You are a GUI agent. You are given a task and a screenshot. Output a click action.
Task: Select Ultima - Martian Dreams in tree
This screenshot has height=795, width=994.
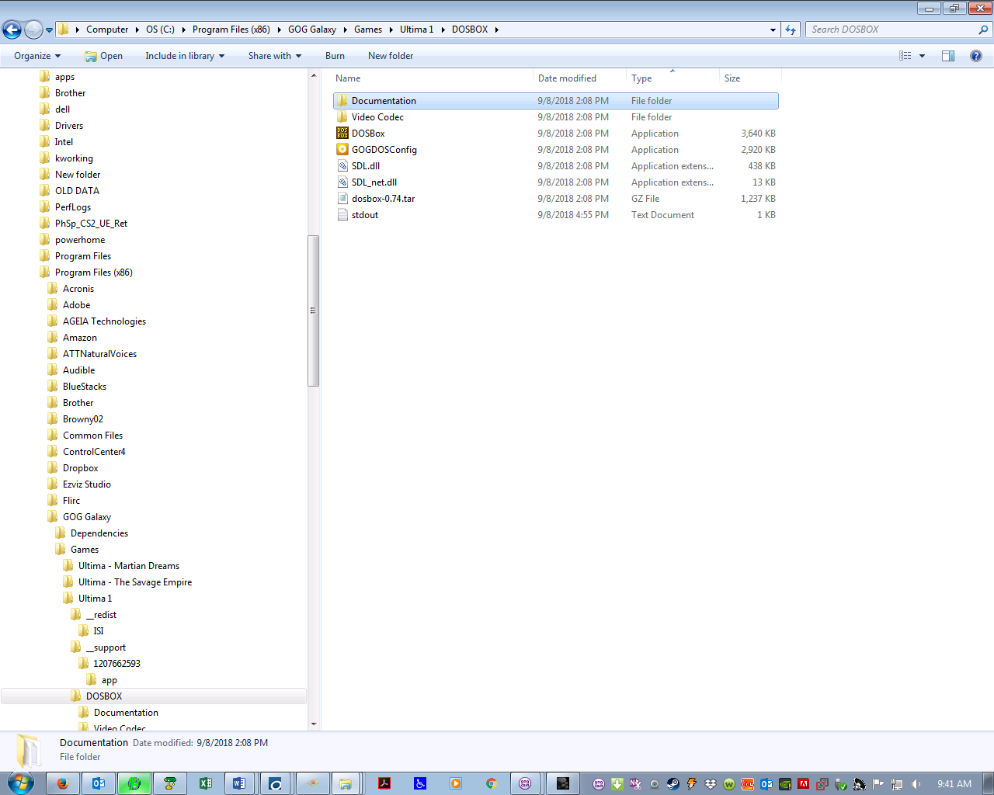click(128, 566)
